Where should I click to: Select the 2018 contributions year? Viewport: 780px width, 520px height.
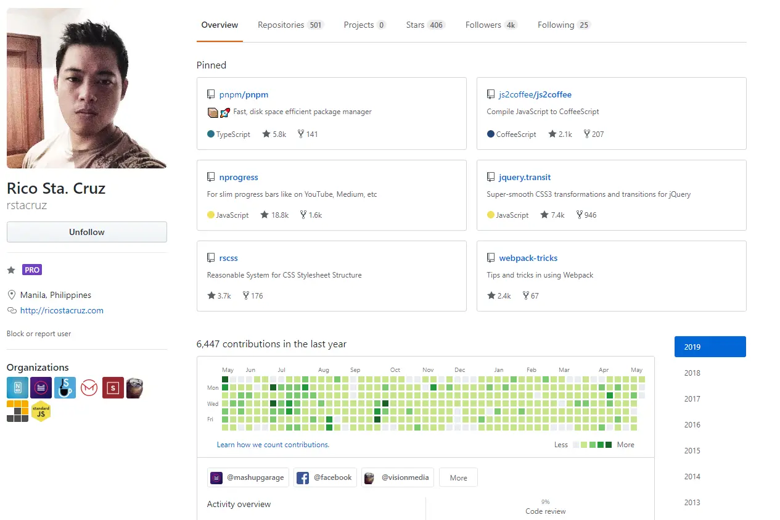click(x=692, y=373)
